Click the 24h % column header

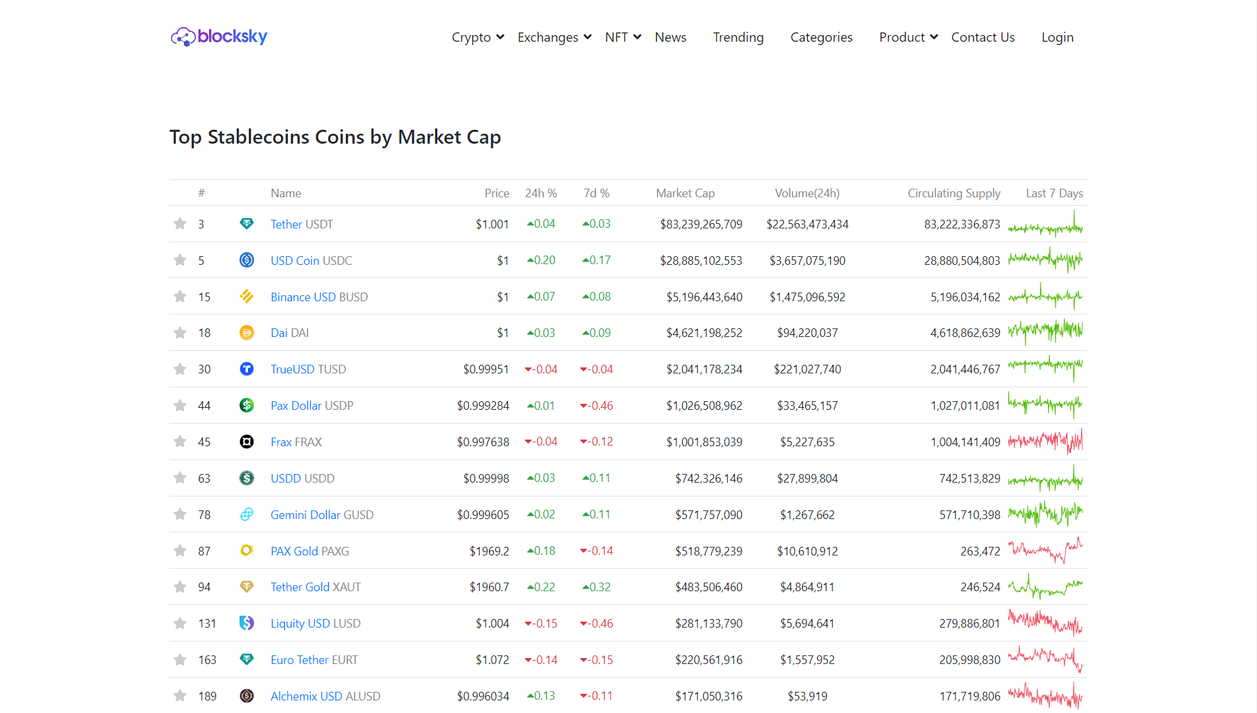click(541, 193)
